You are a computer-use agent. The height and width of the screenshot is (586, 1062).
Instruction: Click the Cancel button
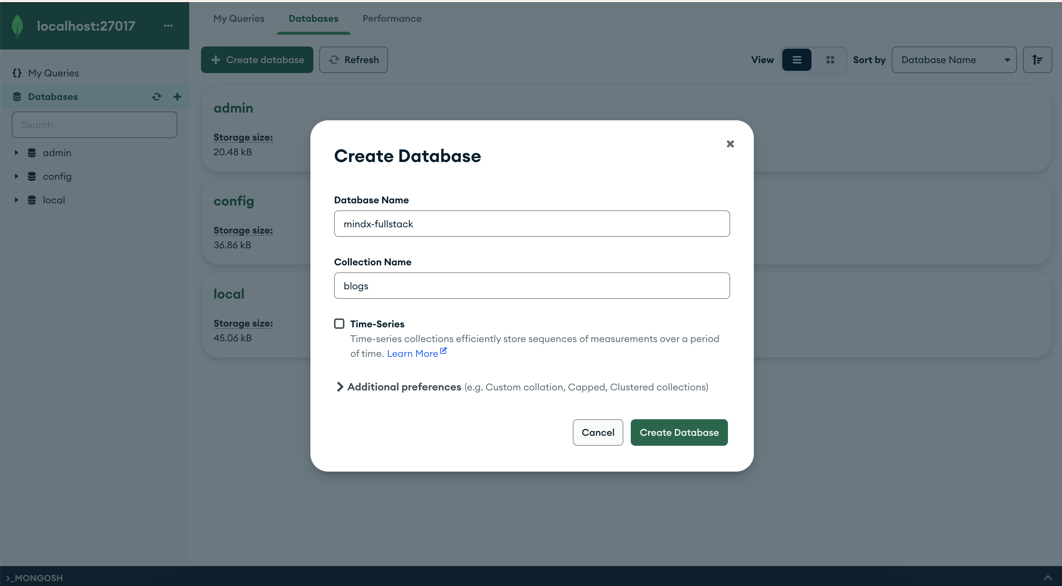coord(598,432)
